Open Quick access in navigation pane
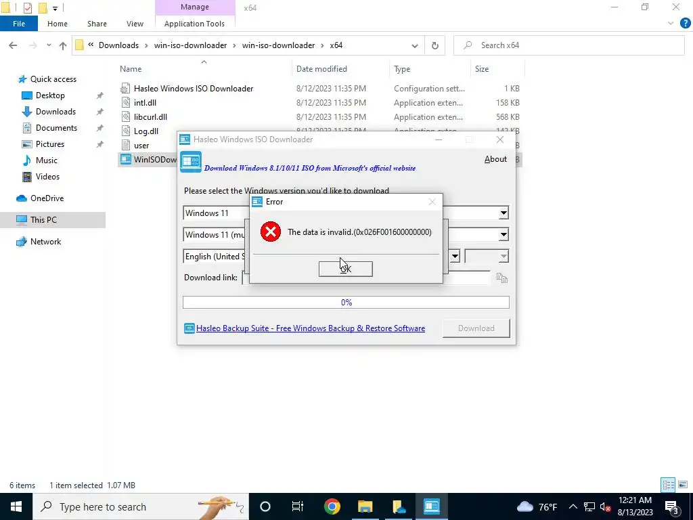 [53, 79]
